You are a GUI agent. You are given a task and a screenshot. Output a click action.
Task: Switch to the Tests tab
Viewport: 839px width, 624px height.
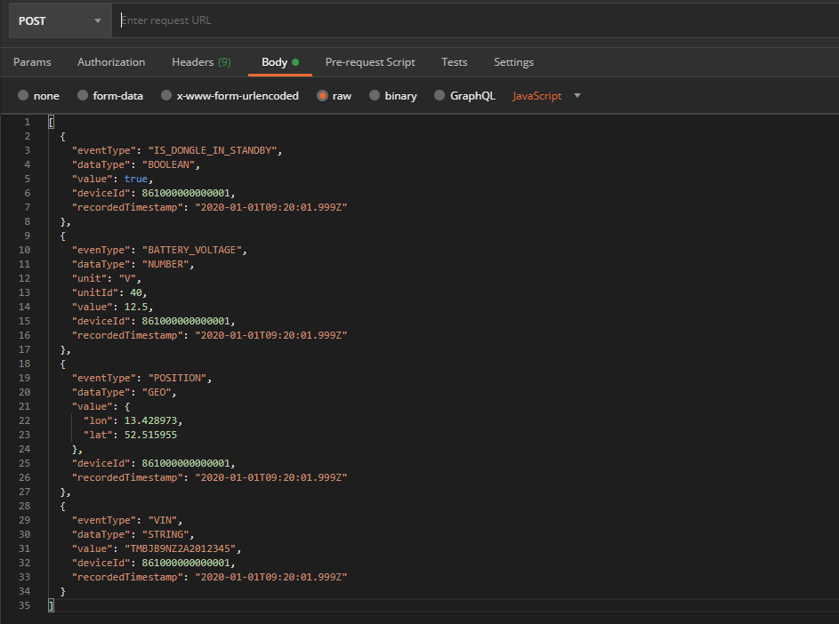[x=454, y=62]
